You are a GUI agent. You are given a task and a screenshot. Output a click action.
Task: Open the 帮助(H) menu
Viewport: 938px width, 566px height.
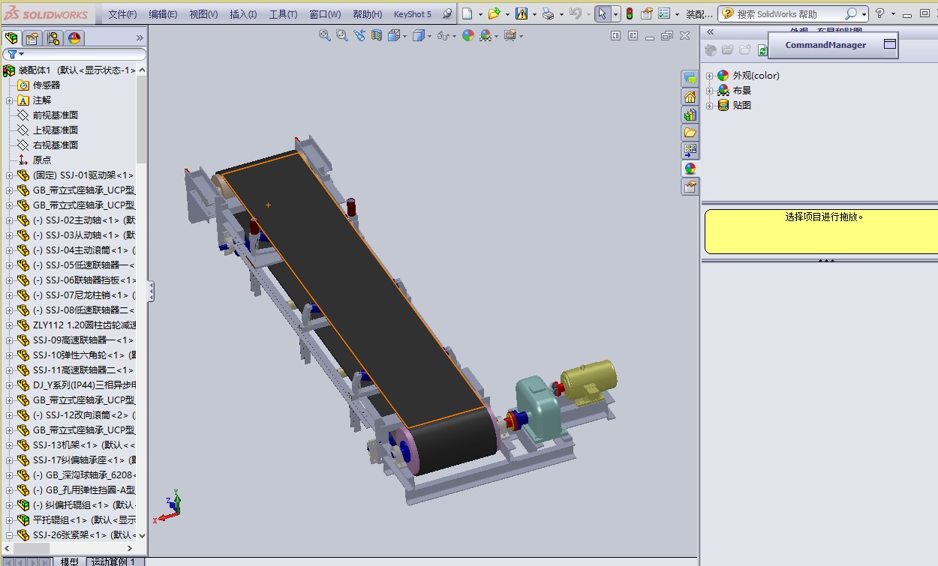[367, 14]
